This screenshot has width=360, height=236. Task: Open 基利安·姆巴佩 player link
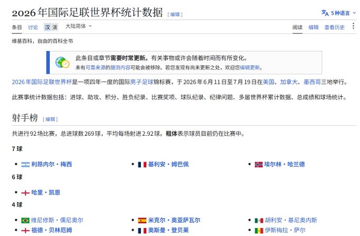pos(168,164)
